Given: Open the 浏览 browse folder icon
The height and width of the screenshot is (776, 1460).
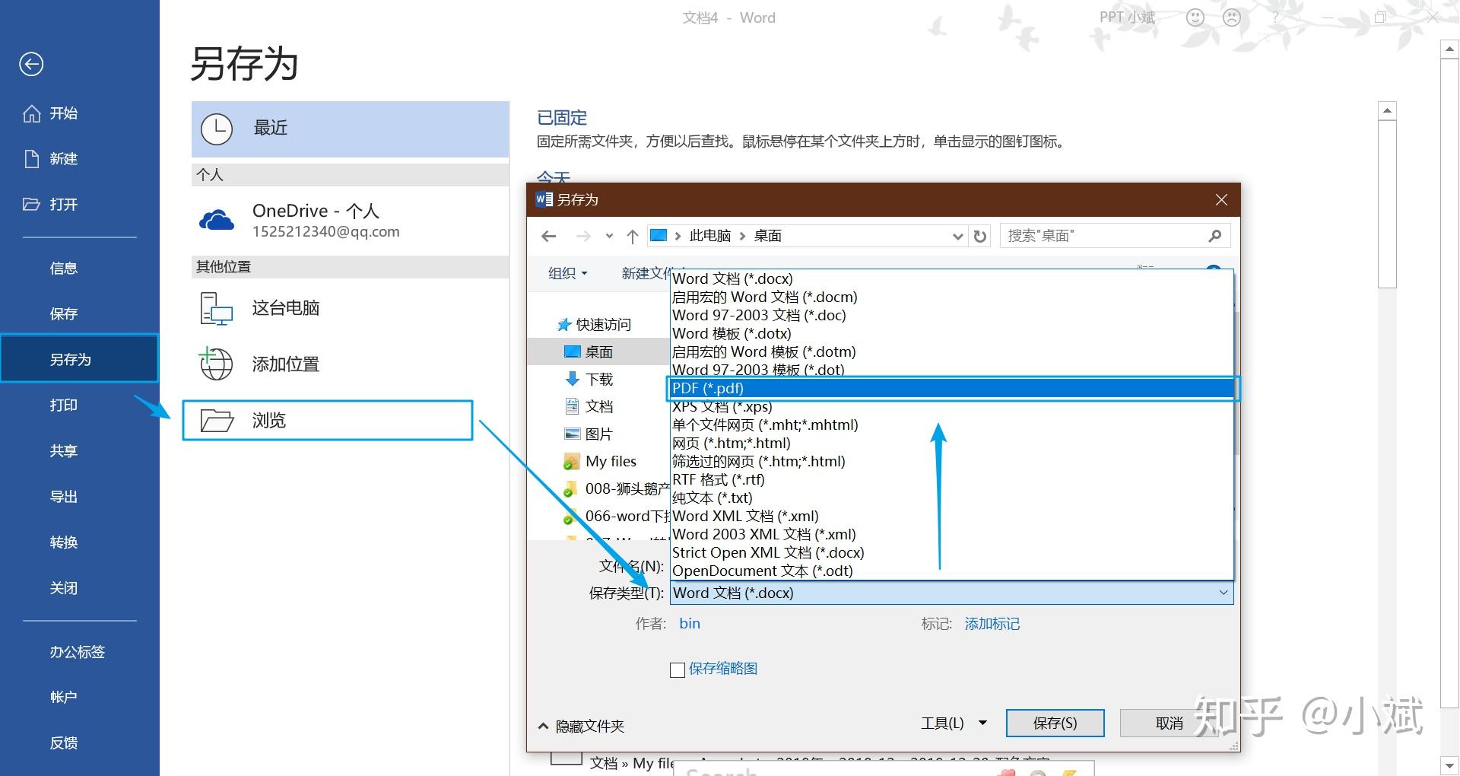Looking at the screenshot, I should 217,420.
